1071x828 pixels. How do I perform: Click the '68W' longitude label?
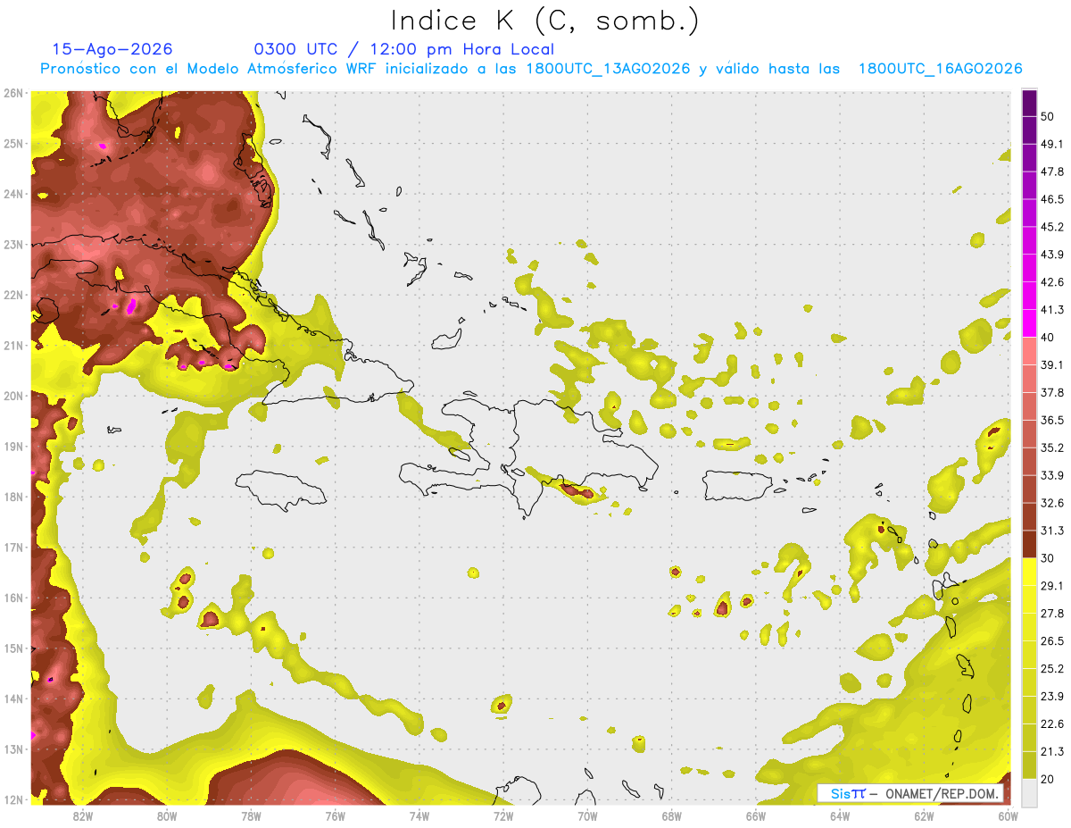coord(671,815)
